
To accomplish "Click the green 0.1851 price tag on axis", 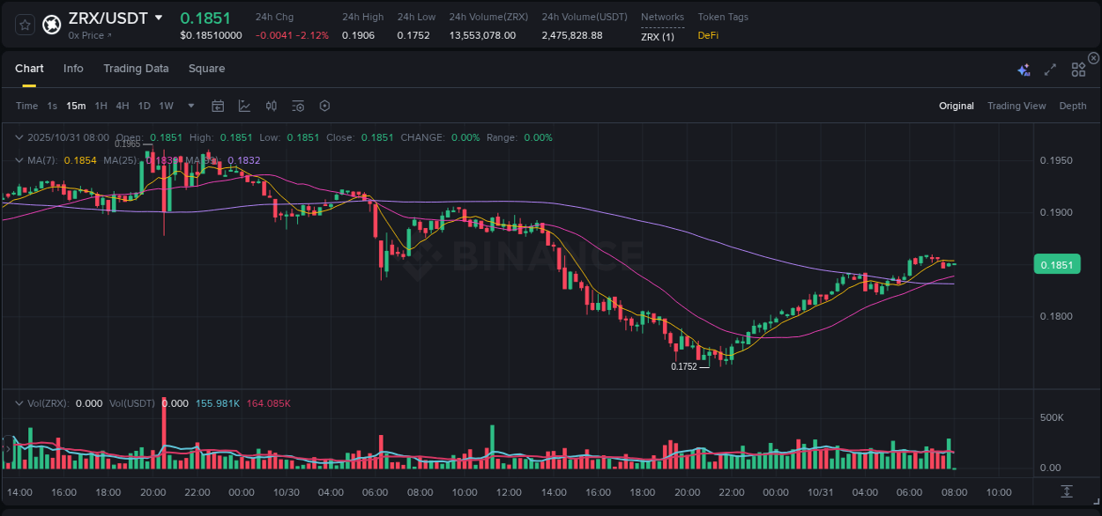I will tap(1056, 264).
